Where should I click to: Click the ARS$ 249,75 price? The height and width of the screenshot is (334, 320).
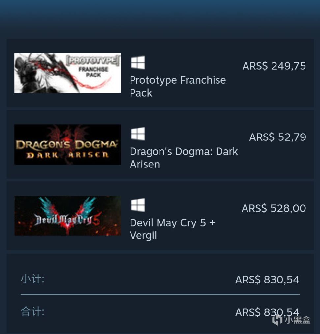click(274, 66)
